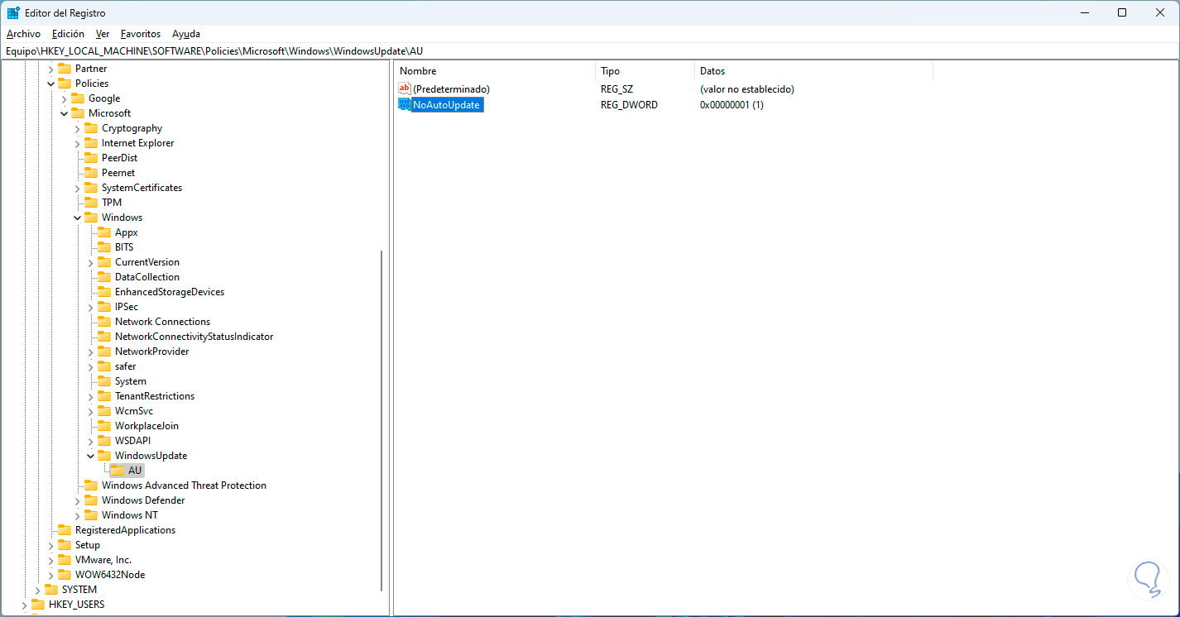Image resolution: width=1180 pixels, height=617 pixels.
Task: Click the Internet Explorer folder icon
Action: coord(91,143)
